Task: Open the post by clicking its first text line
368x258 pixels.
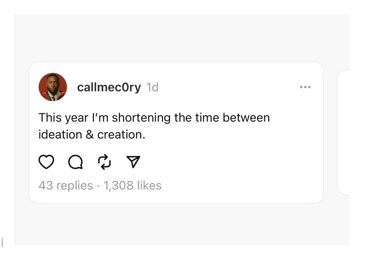Action: pos(154,118)
